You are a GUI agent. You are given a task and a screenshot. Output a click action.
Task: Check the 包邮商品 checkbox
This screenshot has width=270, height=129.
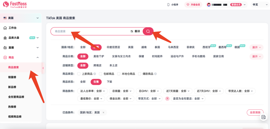(100, 74)
